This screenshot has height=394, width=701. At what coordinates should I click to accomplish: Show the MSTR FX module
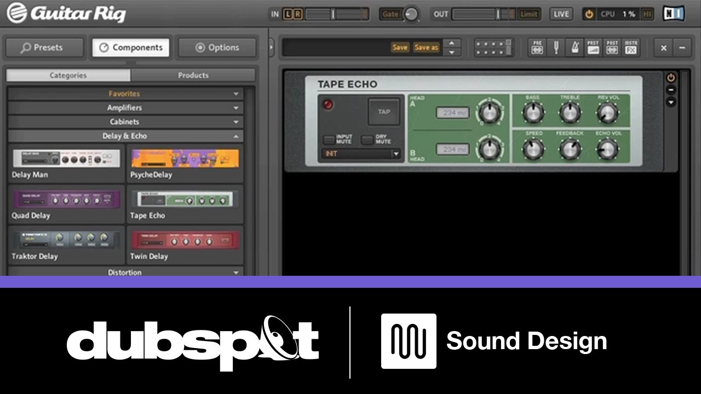click(x=631, y=48)
